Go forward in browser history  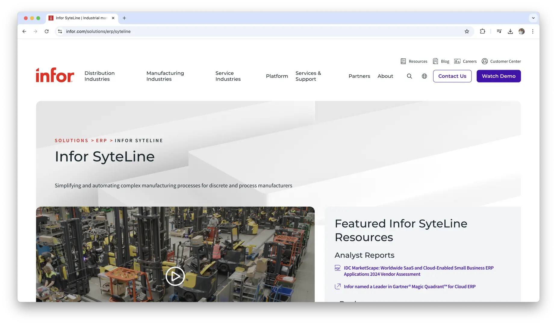pos(36,31)
